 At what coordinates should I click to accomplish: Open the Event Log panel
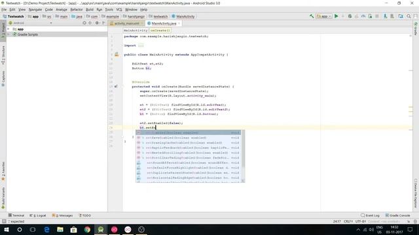point(370,215)
